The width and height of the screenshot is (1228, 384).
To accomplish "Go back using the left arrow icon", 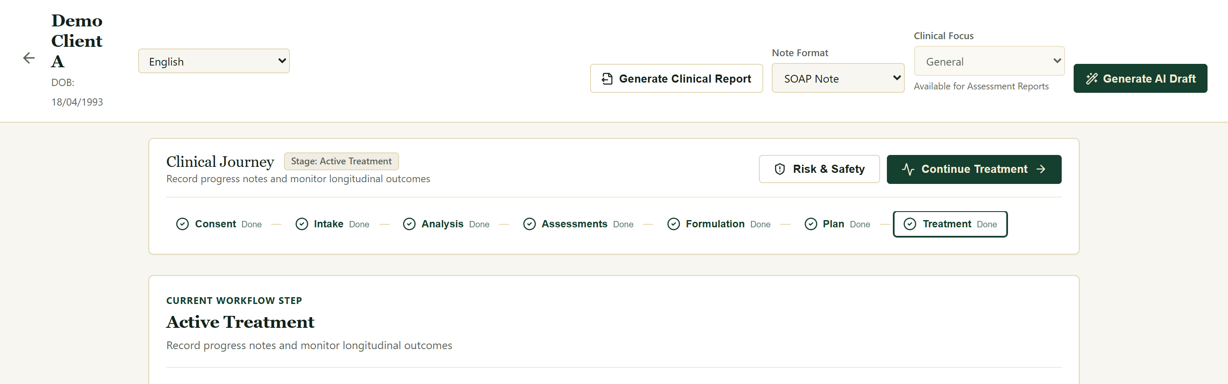I will 29,58.
